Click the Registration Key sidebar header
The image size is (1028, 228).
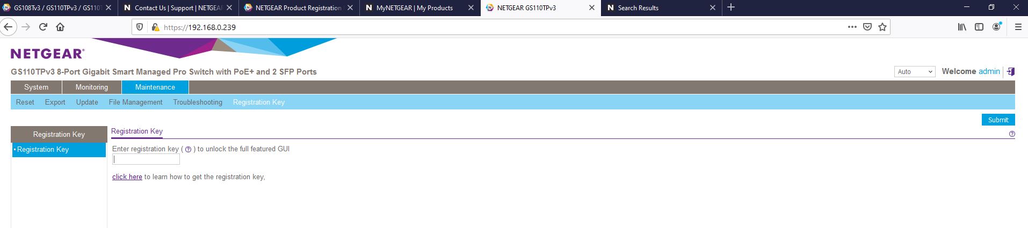pos(59,134)
